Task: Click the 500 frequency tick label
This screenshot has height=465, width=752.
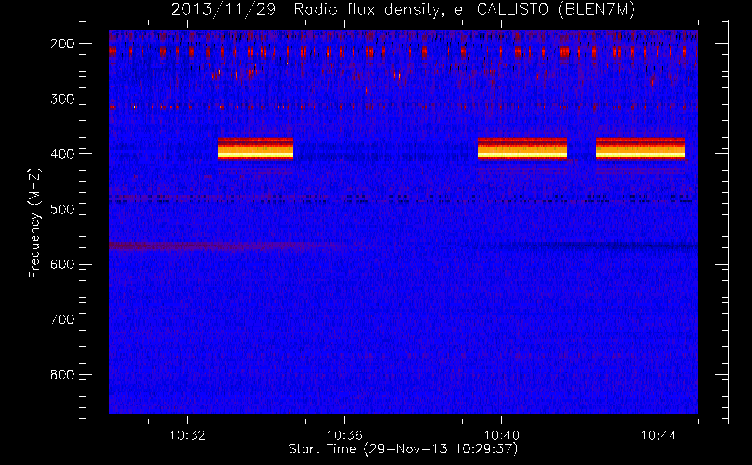Action: pyautogui.click(x=62, y=209)
